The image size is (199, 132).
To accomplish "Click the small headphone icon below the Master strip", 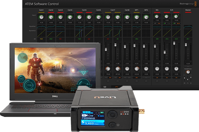I will (188, 83).
